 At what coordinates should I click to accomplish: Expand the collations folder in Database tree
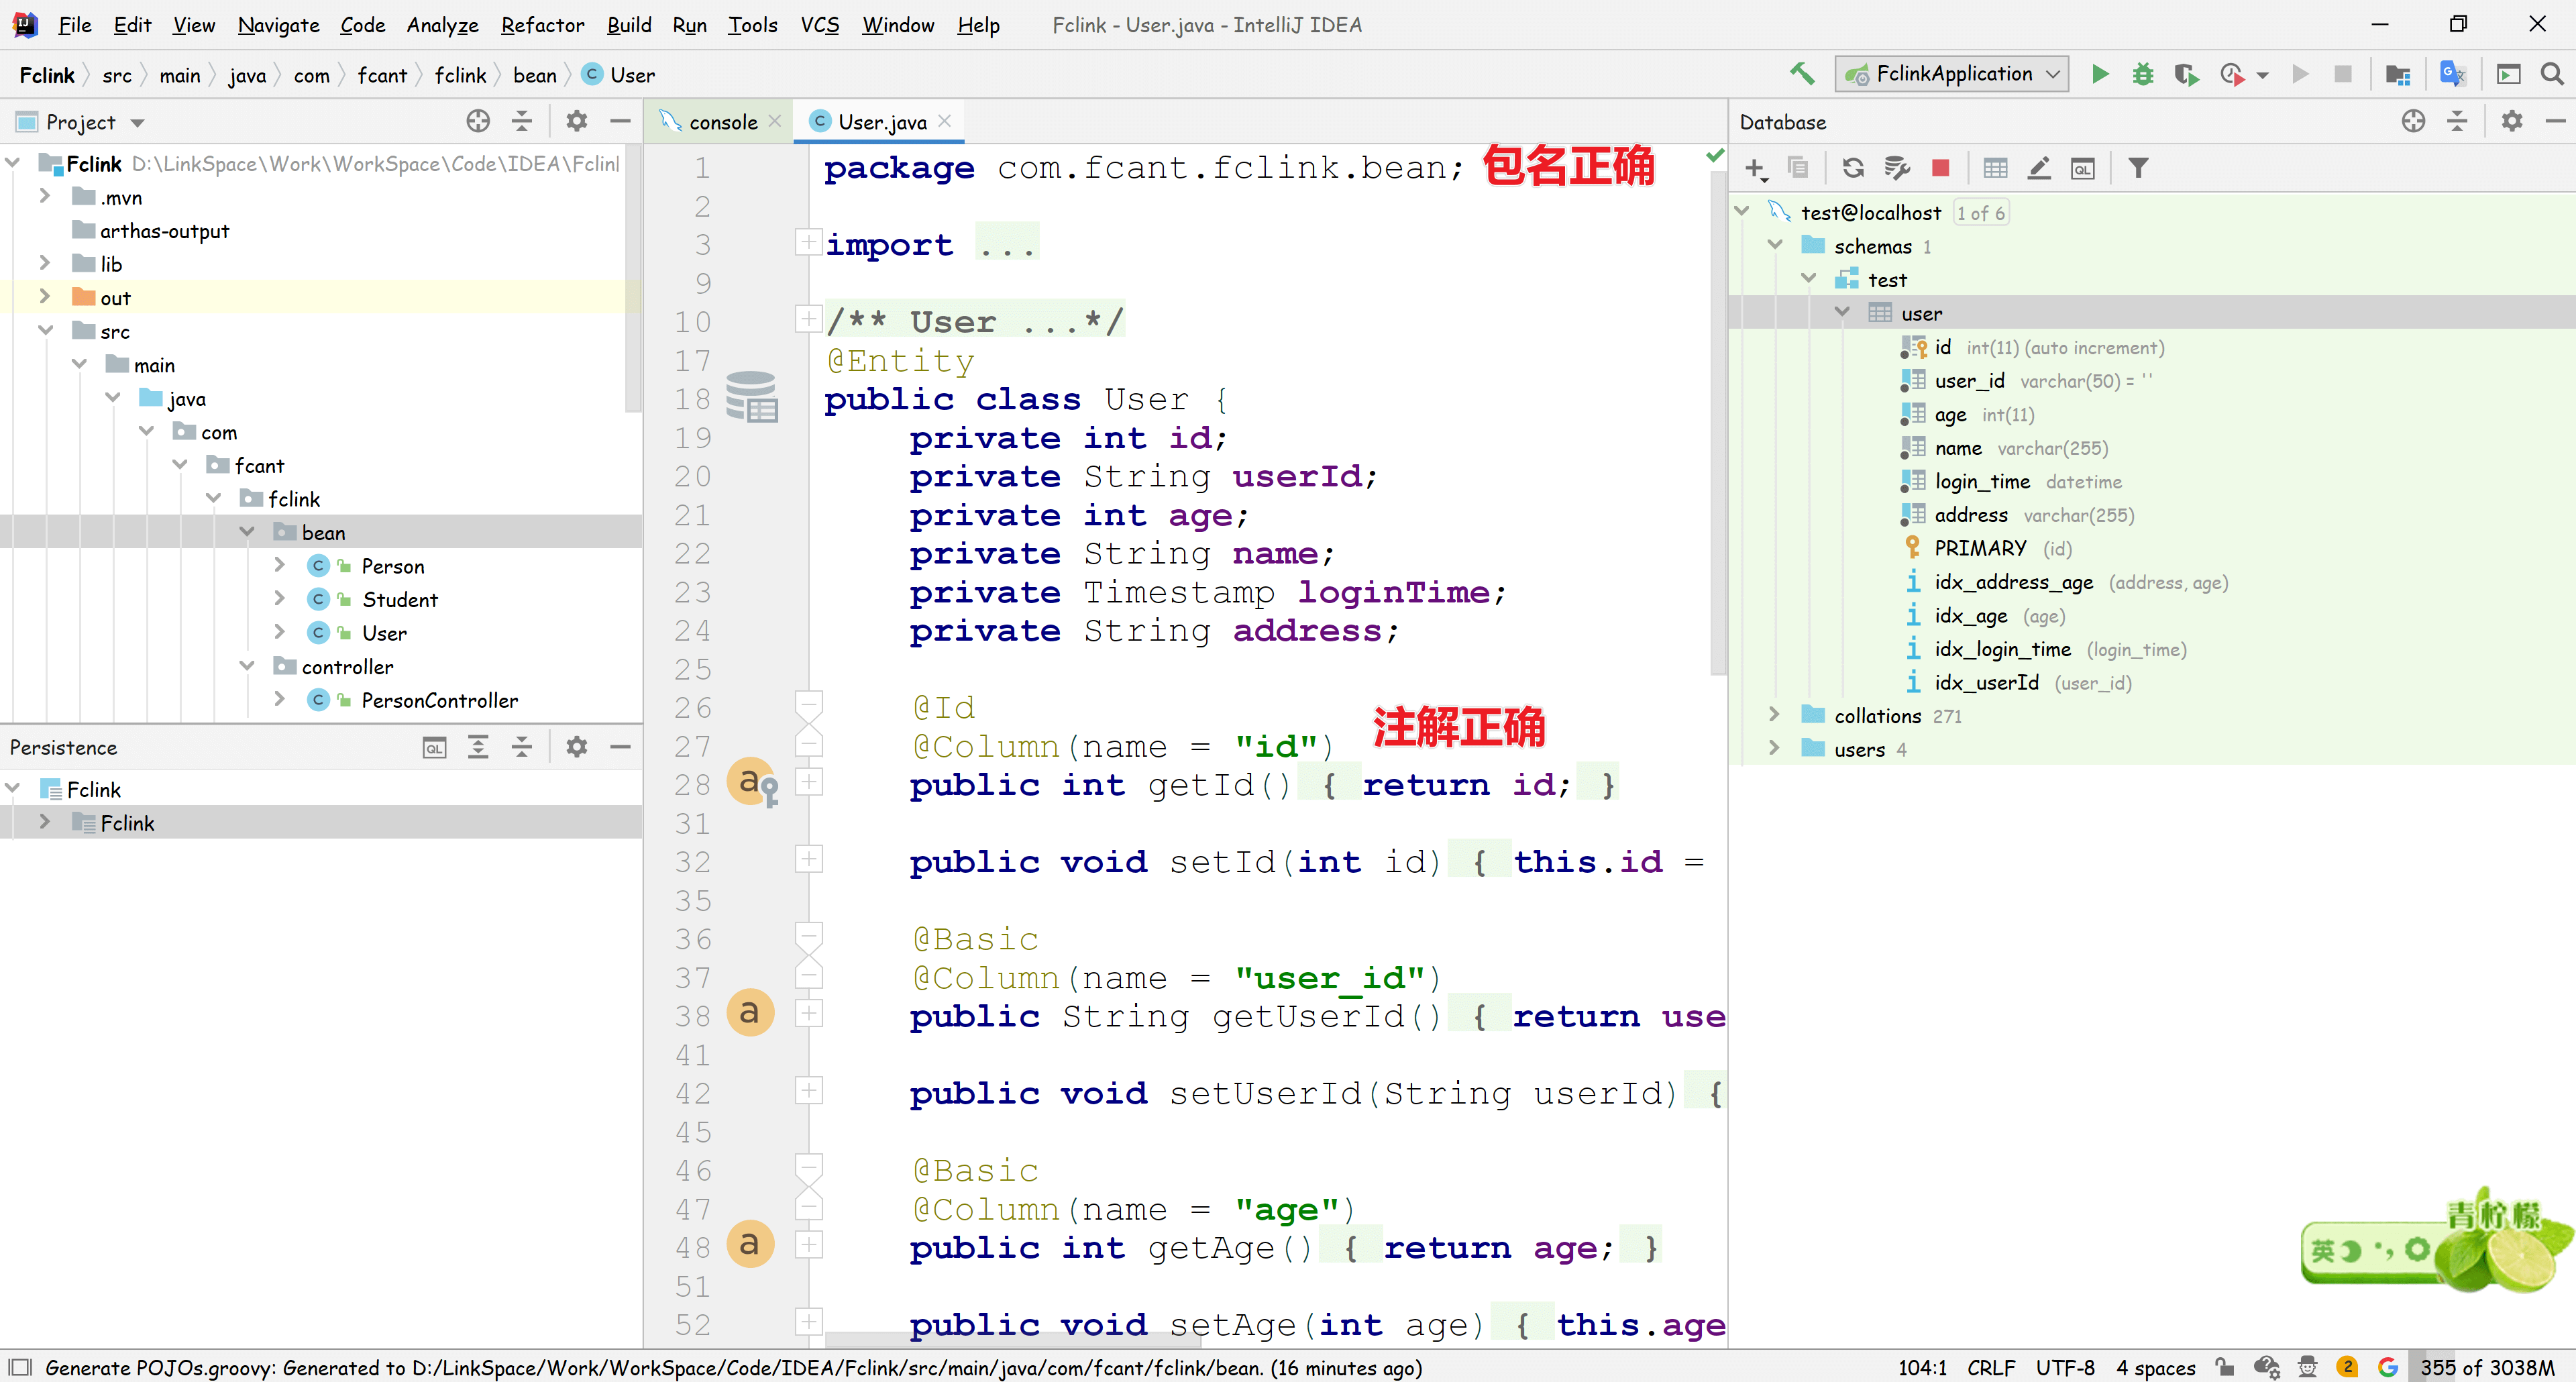1774,715
